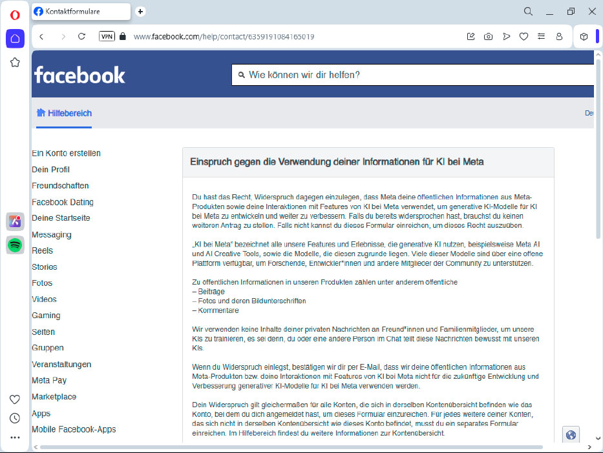Open the Opera start page home icon

click(15, 38)
